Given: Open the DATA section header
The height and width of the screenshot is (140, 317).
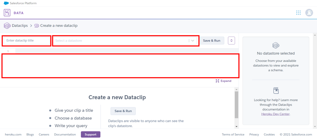Looking at the screenshot, I should tap(18, 13).
